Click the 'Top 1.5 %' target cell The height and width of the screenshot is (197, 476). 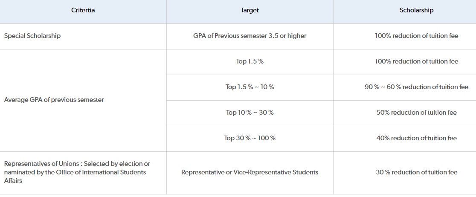(250, 61)
